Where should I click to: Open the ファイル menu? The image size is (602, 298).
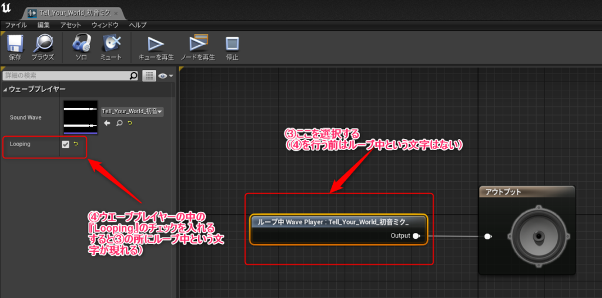16,25
